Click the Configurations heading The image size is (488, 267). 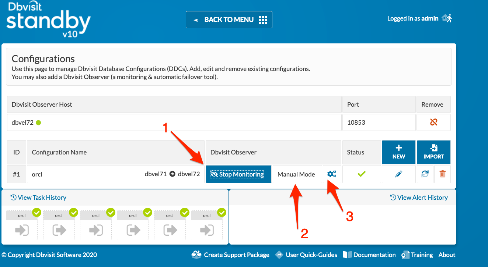43,59
